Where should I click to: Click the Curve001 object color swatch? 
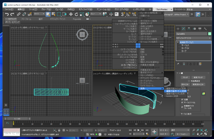[x=210, y=34]
